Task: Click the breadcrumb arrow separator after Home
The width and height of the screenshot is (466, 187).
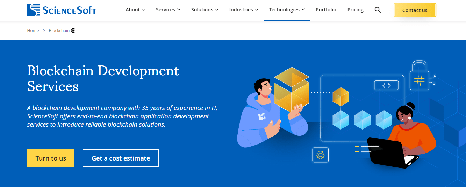Action: (44, 31)
